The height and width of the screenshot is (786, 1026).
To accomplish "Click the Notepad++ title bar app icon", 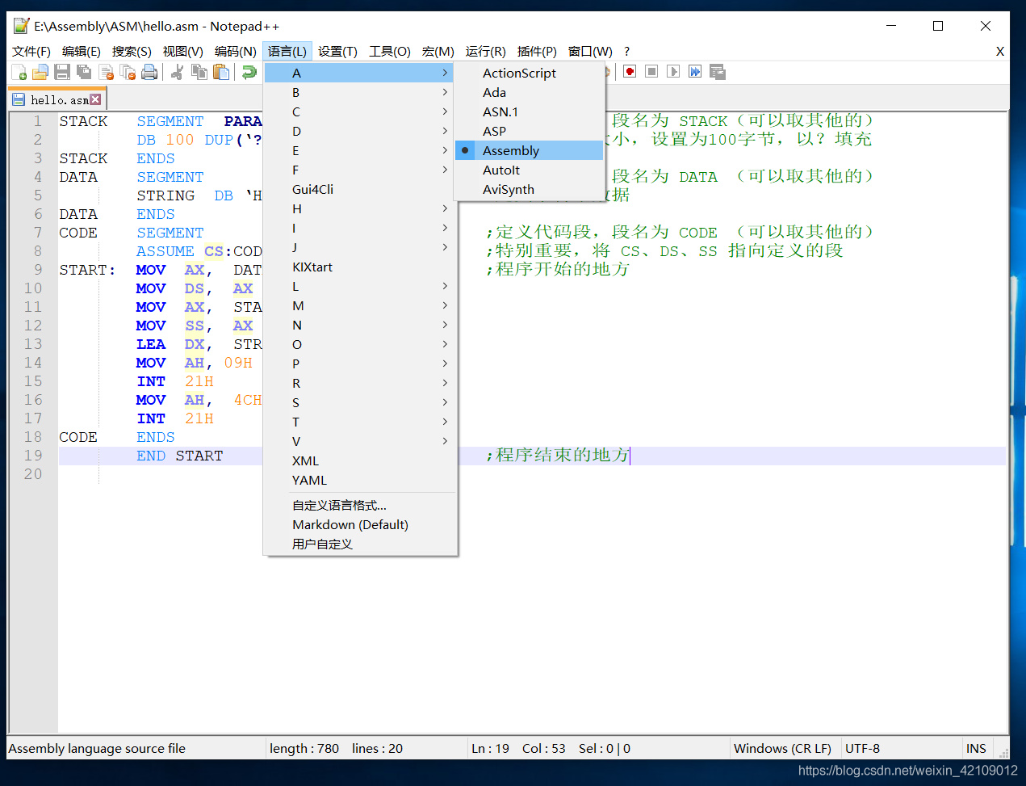I will click(x=22, y=26).
